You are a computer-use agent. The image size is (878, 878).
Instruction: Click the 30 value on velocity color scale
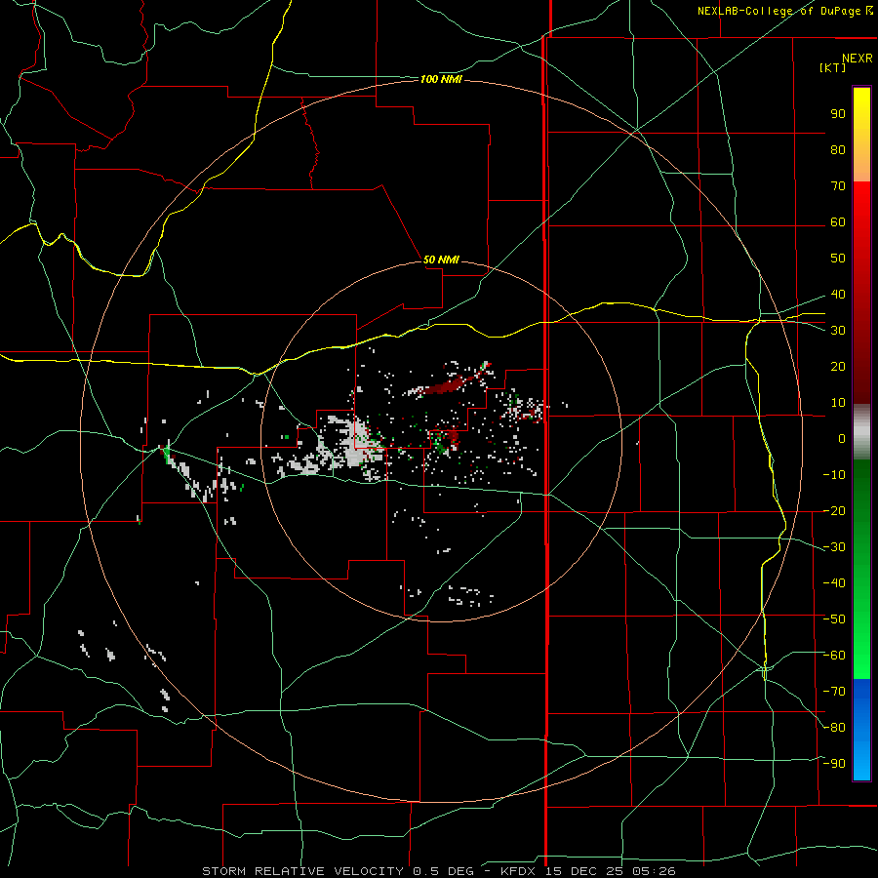[838, 331]
